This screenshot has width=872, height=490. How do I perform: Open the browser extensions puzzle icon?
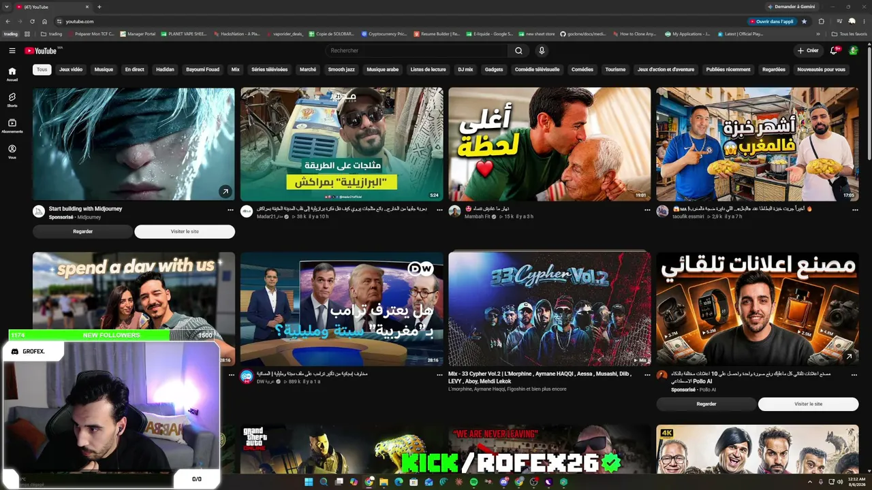pyautogui.click(x=821, y=21)
